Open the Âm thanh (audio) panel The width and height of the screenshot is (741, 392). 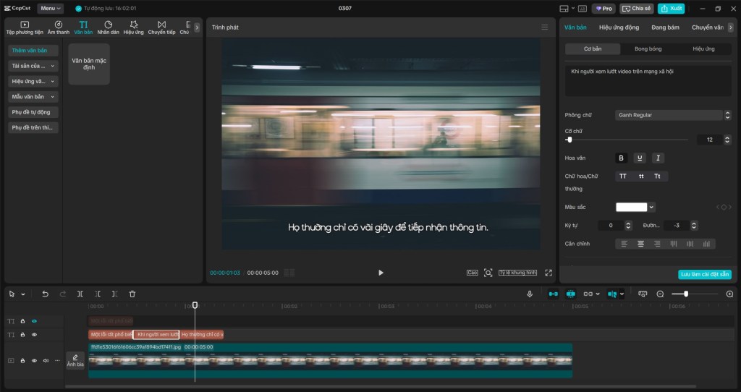pos(59,27)
